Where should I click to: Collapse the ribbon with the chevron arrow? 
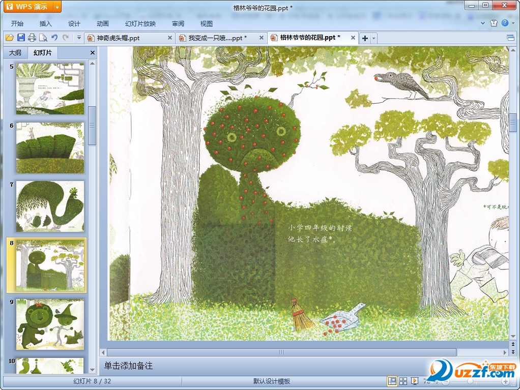(483, 23)
